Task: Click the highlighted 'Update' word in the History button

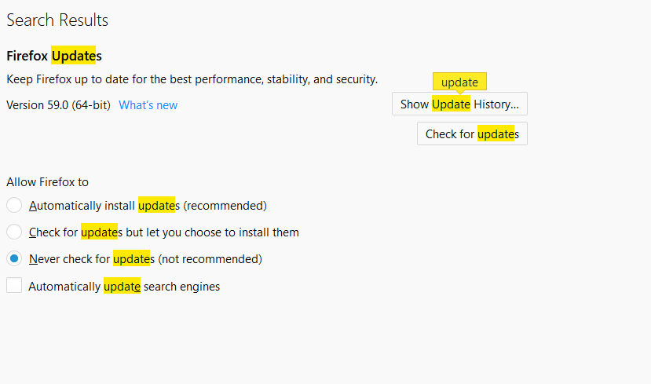Action: pyautogui.click(x=451, y=104)
